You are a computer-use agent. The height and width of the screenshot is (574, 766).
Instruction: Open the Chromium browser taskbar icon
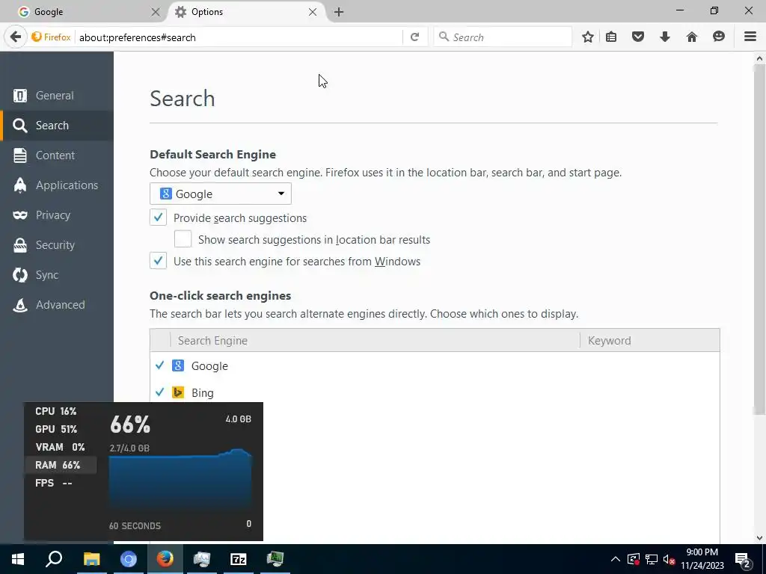point(129,559)
